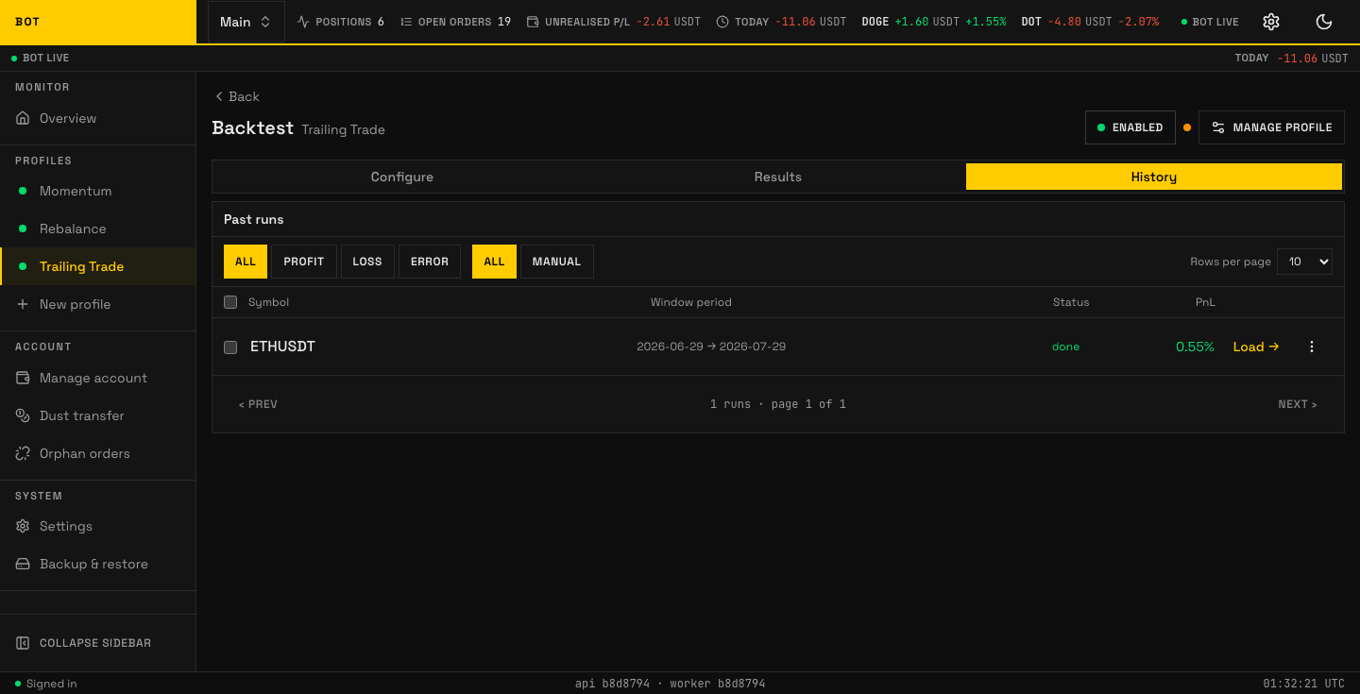Open the Rebalance profile

click(x=98, y=229)
